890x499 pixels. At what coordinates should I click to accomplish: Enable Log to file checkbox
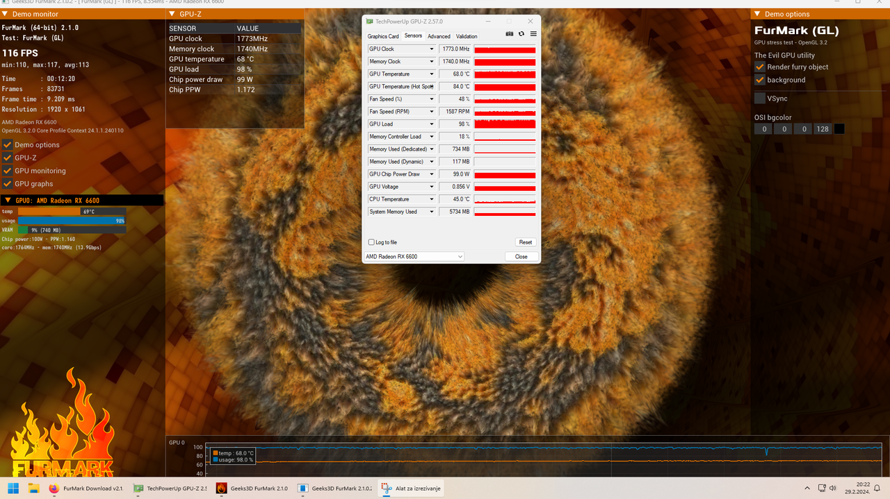click(371, 242)
